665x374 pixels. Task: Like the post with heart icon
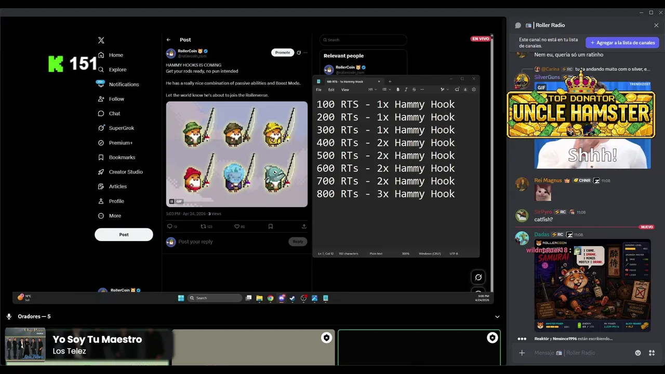tap(237, 226)
